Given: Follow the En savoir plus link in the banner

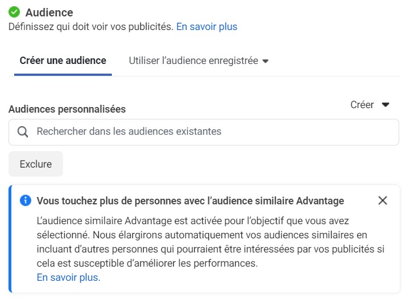Looking at the screenshot, I should (69, 277).
